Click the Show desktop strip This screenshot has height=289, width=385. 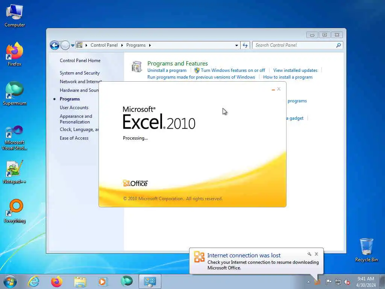pos(382,281)
